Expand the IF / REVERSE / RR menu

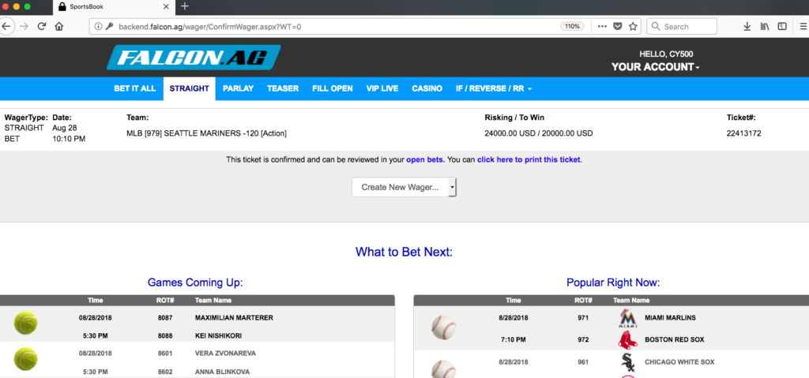point(493,88)
